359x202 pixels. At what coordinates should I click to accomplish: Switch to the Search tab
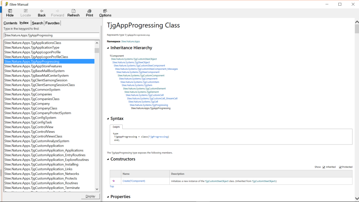click(38, 23)
